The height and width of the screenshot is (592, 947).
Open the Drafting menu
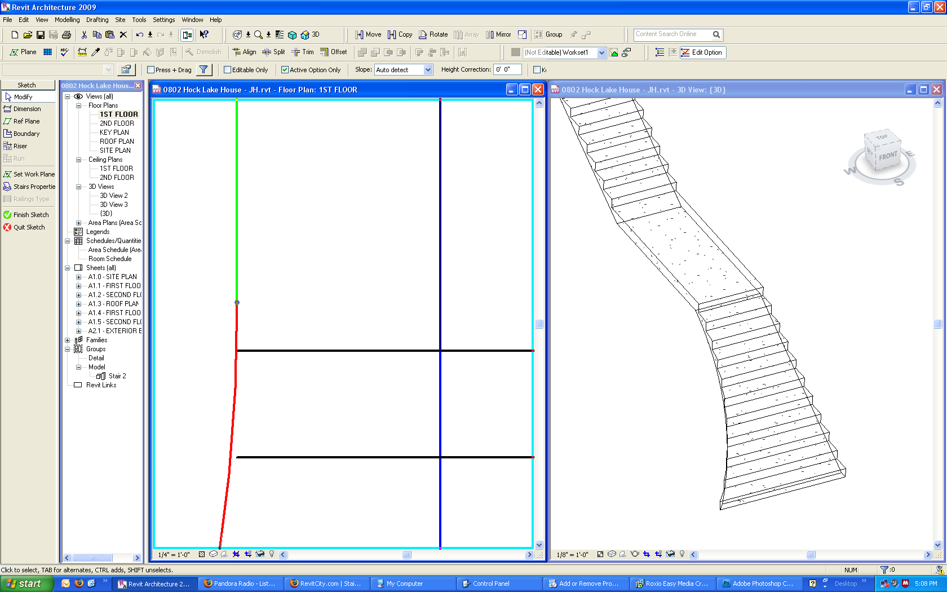coord(97,20)
